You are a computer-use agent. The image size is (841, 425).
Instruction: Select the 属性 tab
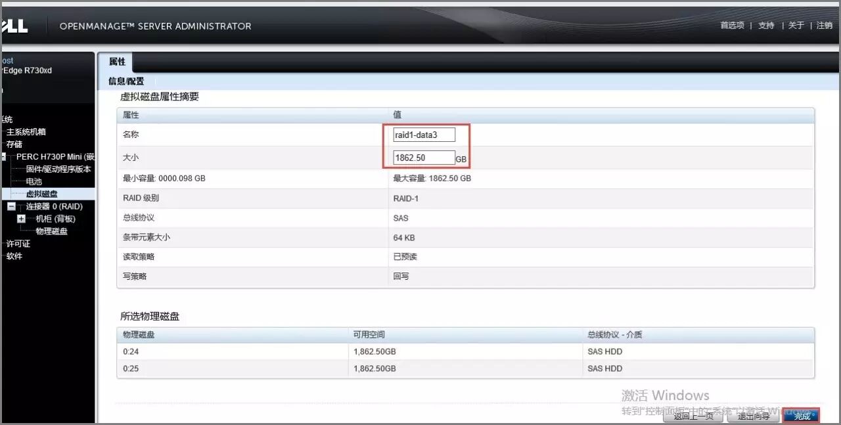pos(117,62)
